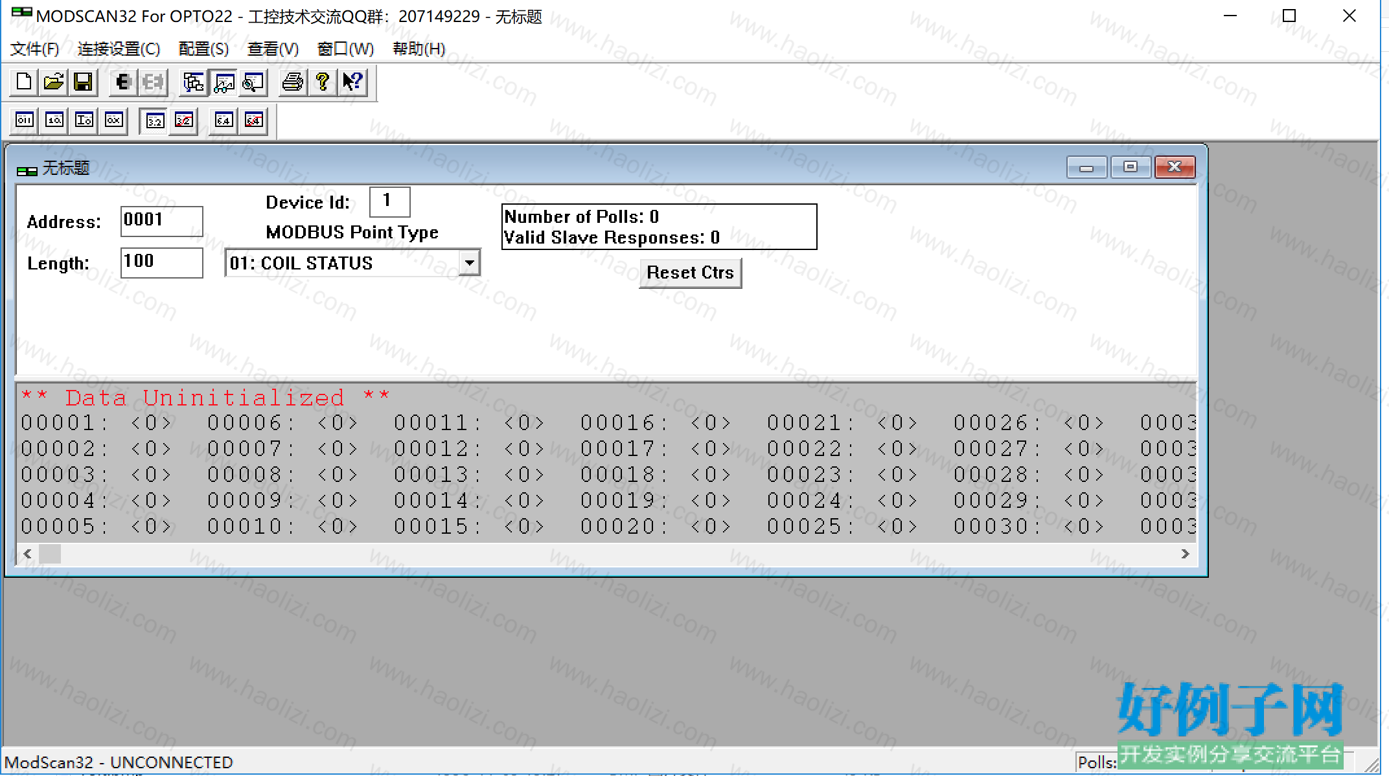Click the data cell '00025: <0>'
Viewport: 1389px width, 776px height.
coord(842,527)
